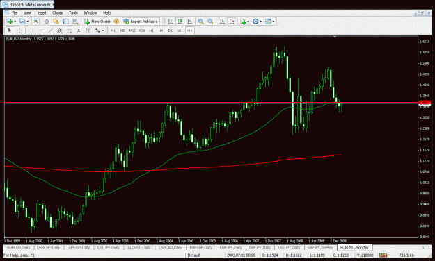
Task: Expand the Profiles dropdown arrow
Action: (27, 22)
